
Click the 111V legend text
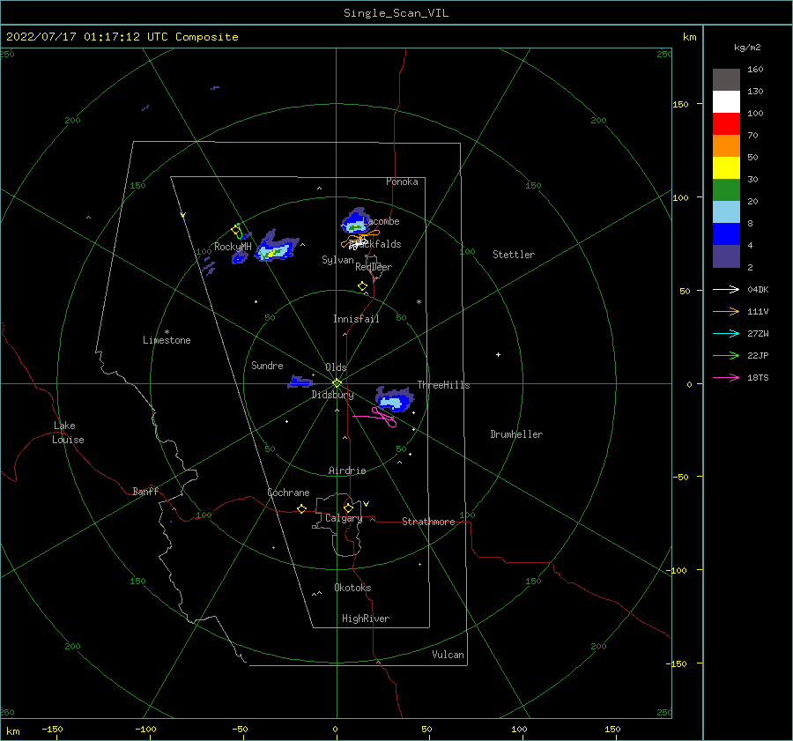pos(758,312)
